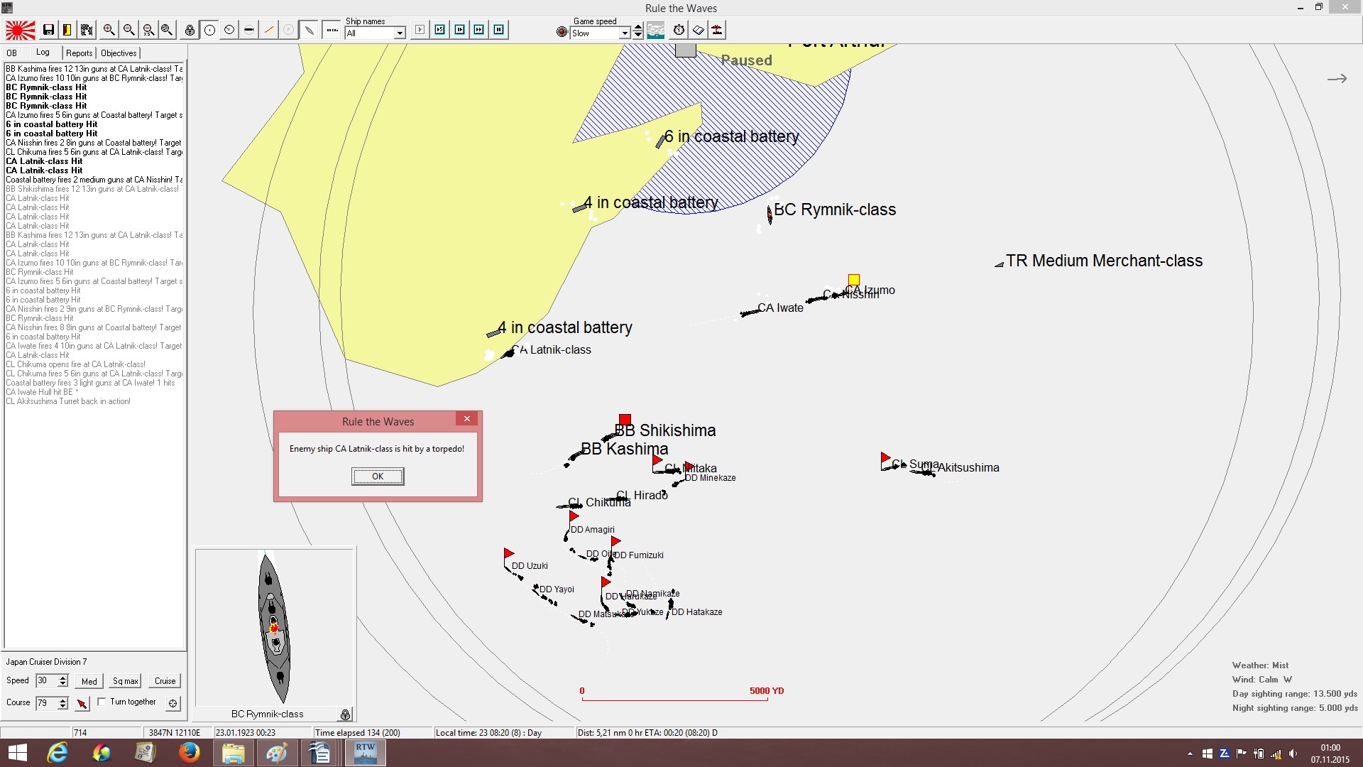Screen dimensions: 1363x767
Task: Click the red record circle icon
Action: pyautogui.click(x=562, y=32)
